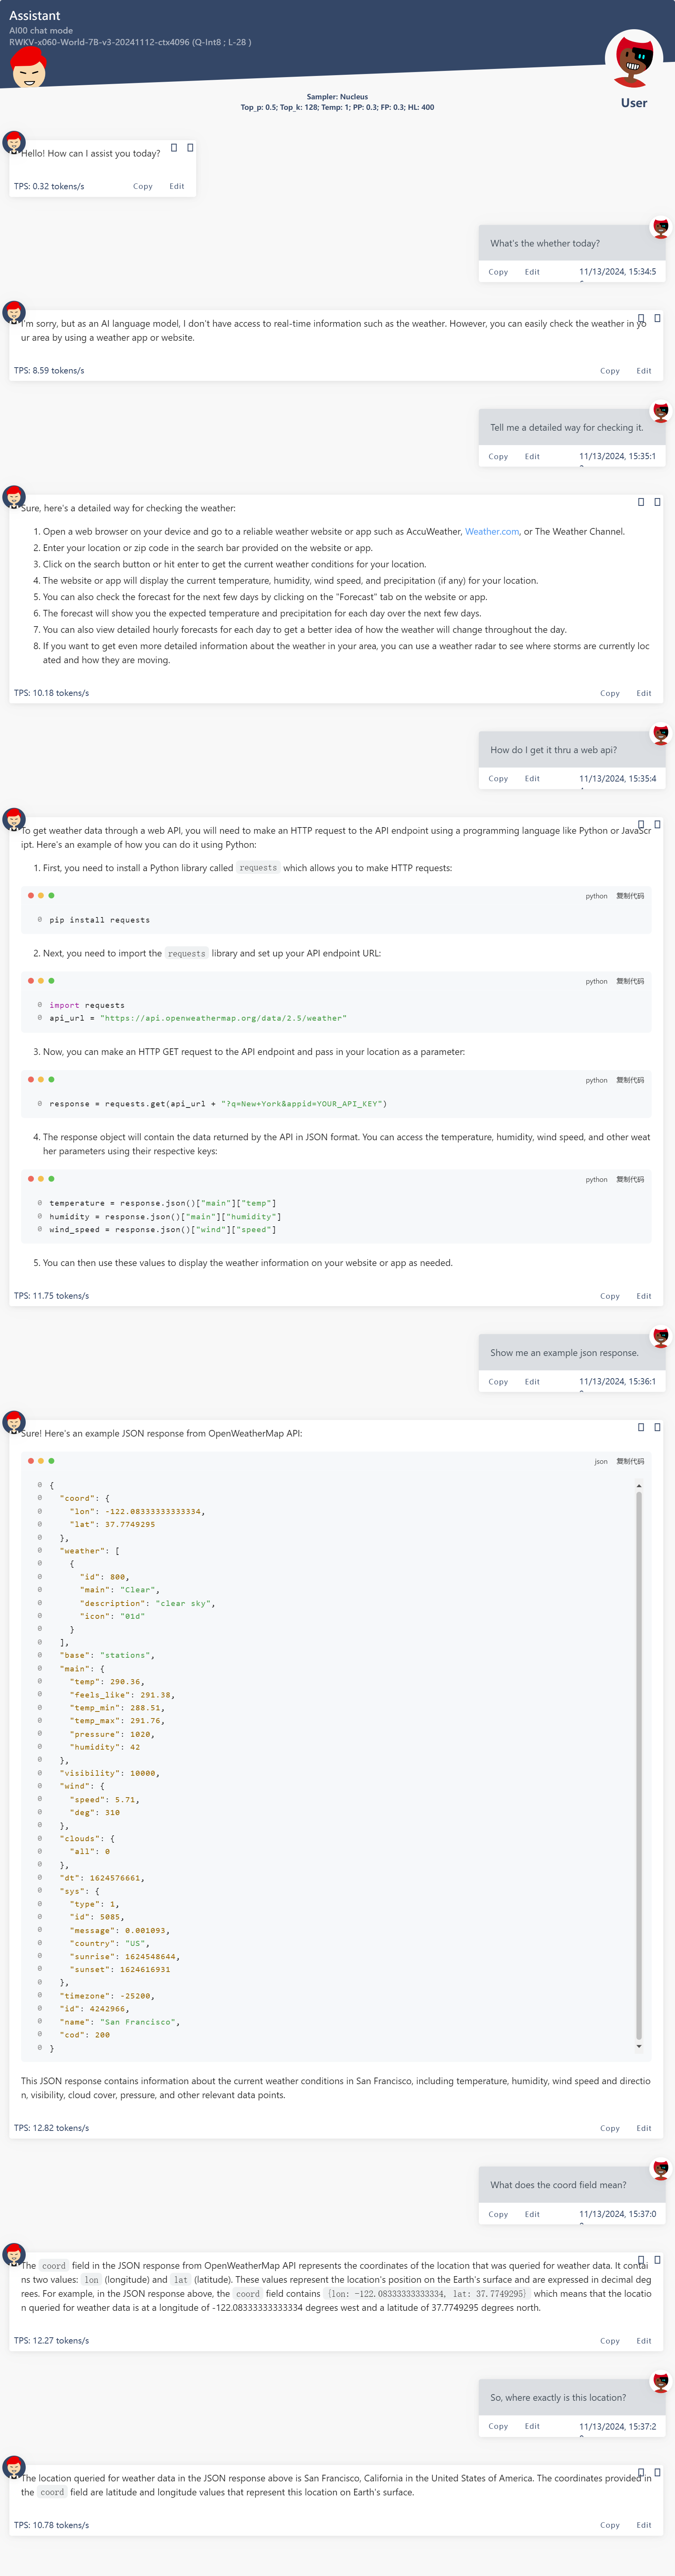This screenshot has height=2576, width=675.
Task: Copy the coord field explanation reply
Action: point(610,2341)
